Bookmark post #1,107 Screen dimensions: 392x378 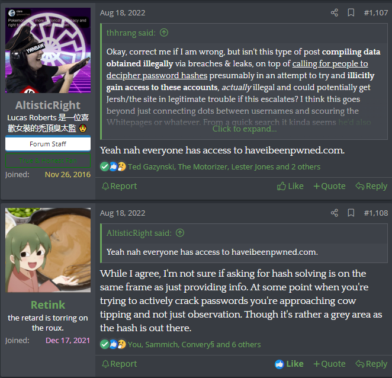click(x=351, y=12)
